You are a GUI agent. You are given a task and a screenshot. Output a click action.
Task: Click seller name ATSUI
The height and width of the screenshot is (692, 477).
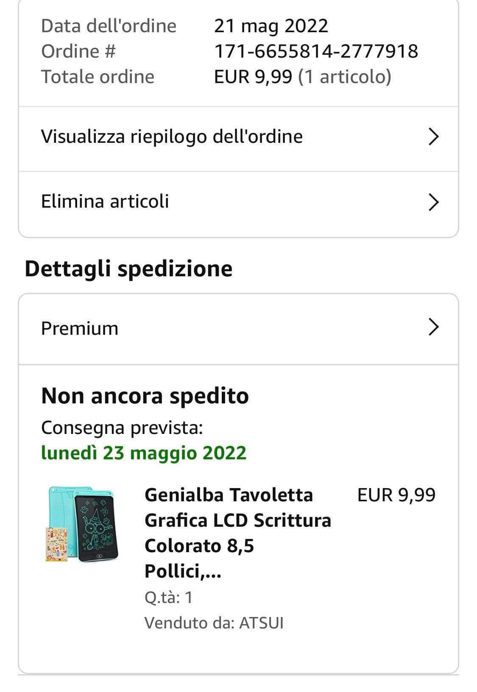point(261,623)
